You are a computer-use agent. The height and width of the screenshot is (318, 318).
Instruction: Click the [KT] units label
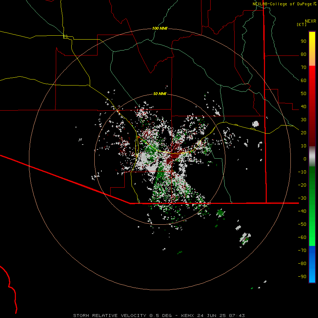[302, 24]
